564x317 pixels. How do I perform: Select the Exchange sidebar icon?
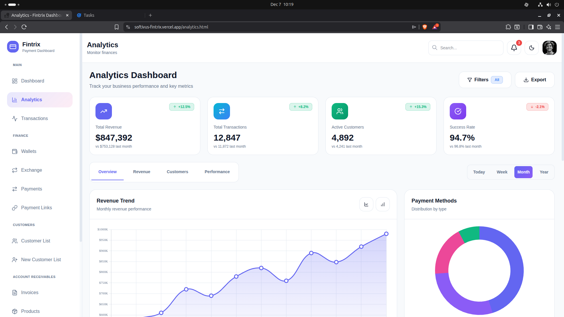tap(15, 170)
